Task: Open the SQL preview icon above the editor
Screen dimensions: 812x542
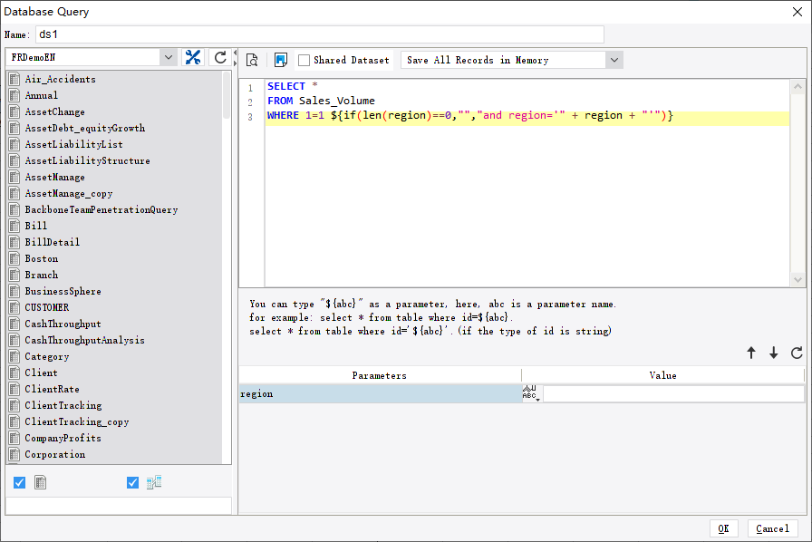Action: coord(252,59)
